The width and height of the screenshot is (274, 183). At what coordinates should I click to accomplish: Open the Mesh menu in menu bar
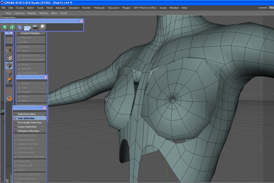coord(50,8)
